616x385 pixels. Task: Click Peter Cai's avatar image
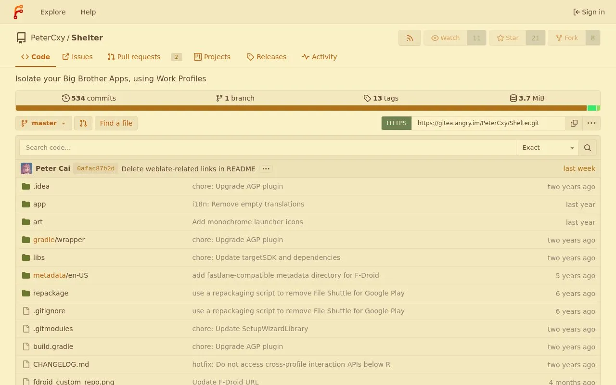pyautogui.click(x=26, y=168)
